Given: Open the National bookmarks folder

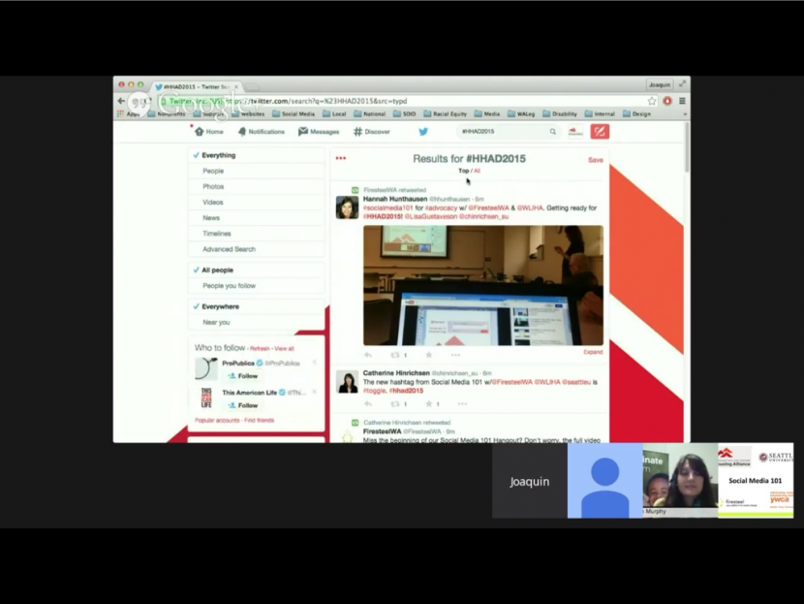Looking at the screenshot, I should [370, 114].
